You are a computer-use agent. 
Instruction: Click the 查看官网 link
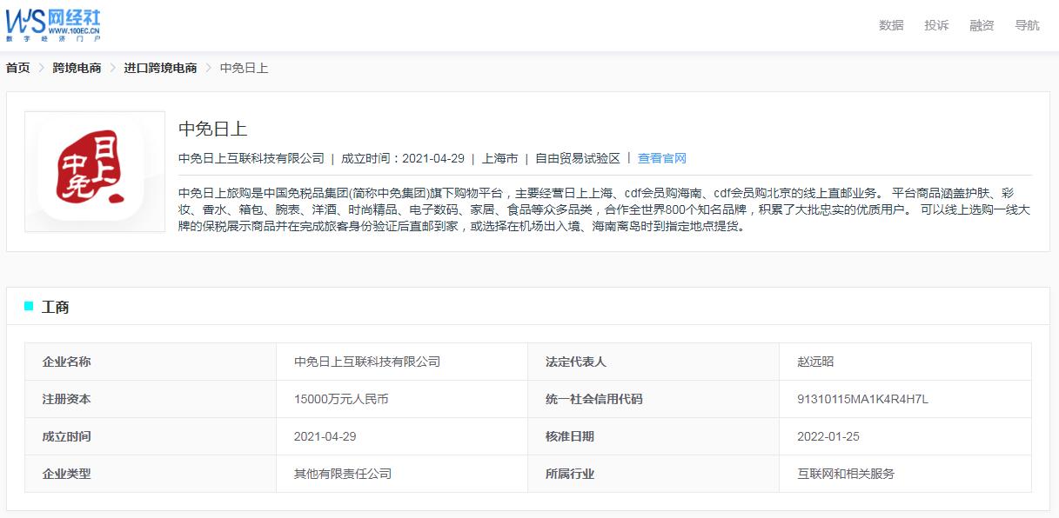point(662,158)
